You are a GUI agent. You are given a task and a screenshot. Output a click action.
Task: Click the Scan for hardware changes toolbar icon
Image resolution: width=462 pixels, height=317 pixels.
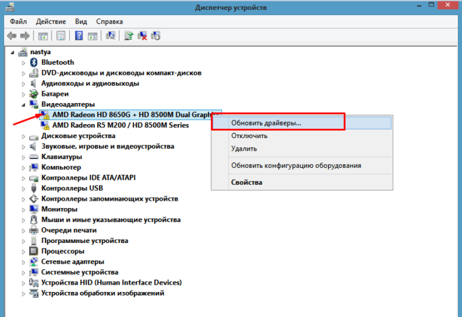[x=110, y=35]
